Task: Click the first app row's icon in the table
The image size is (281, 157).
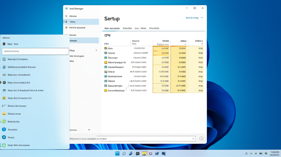Action: point(106,48)
